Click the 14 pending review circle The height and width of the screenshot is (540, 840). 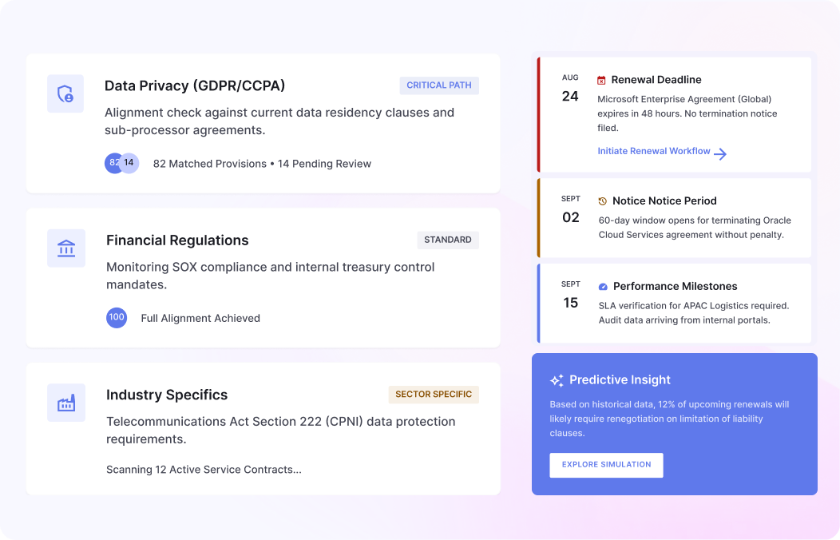129,163
